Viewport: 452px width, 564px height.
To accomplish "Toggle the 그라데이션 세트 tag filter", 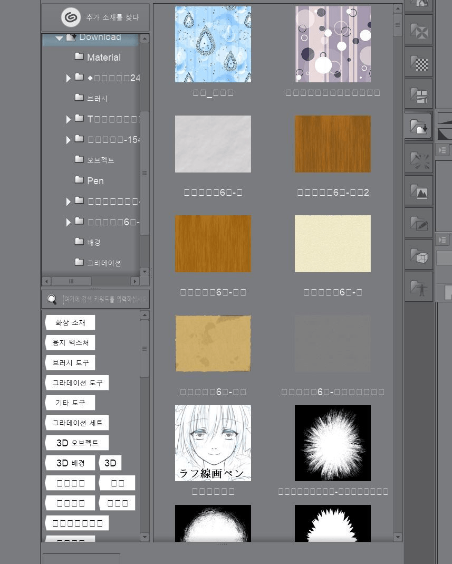I will coord(77,423).
